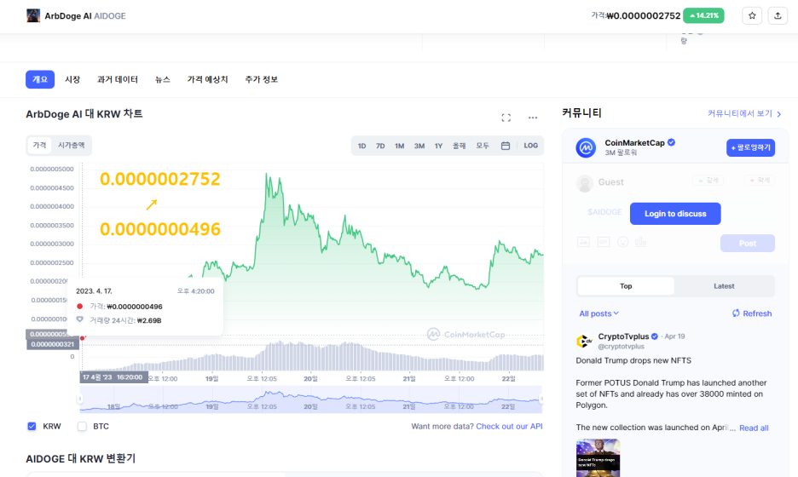The image size is (798, 477).
Task: Select the Top posts tab
Action: pyautogui.click(x=626, y=286)
